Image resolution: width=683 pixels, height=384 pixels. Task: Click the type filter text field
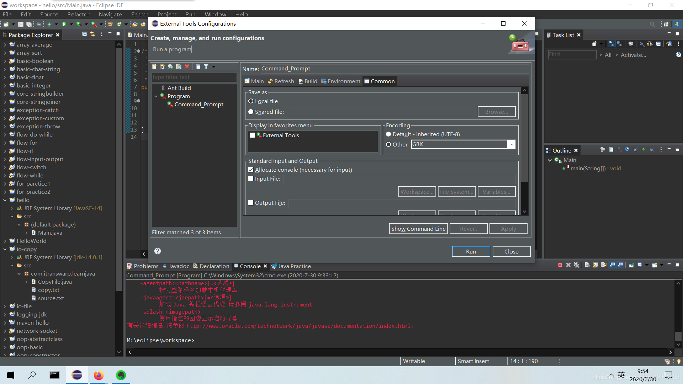tap(194, 77)
